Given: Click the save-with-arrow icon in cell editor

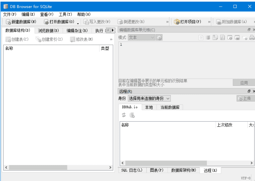Looking at the screenshot, I should click(x=215, y=38).
